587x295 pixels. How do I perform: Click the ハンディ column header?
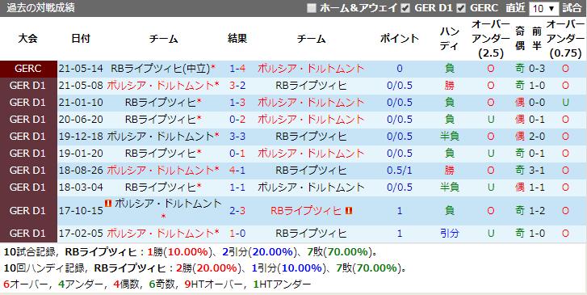[449, 39]
